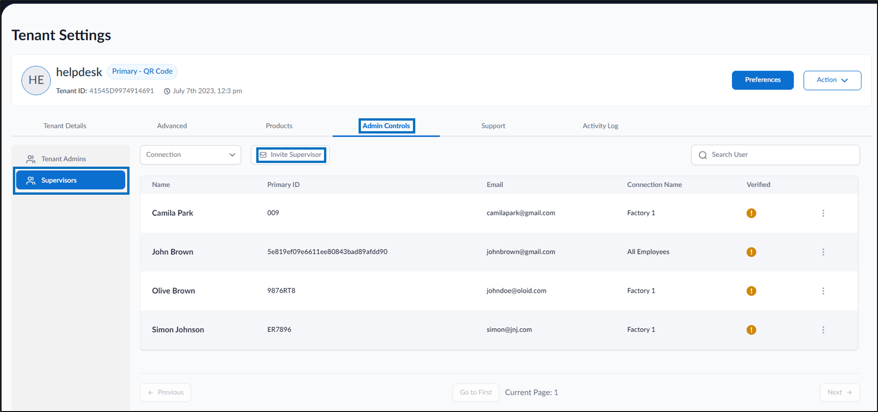
Task: Click John Brown's long Primary ID
Action: click(327, 252)
